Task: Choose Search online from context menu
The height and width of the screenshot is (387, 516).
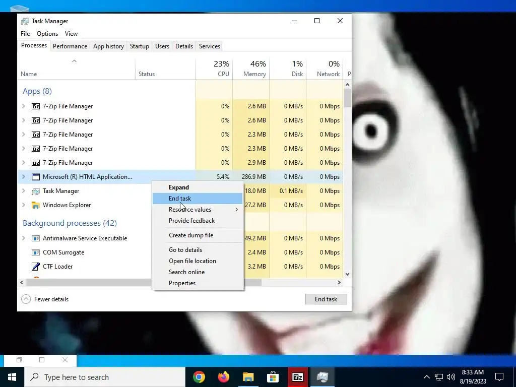Action: point(198,272)
